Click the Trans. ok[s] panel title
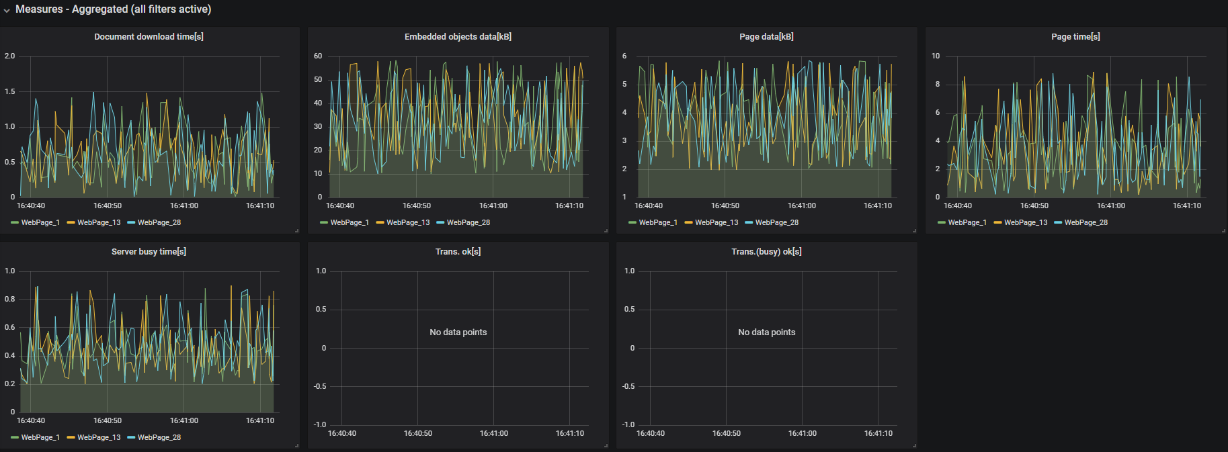 click(x=458, y=252)
